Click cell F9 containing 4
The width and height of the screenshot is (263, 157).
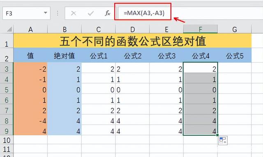click(201, 130)
